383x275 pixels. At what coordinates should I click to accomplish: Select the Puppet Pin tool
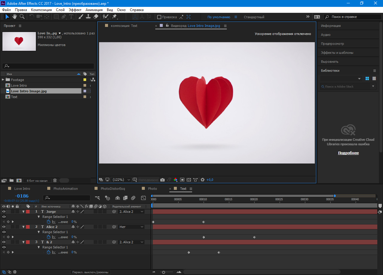click(x=115, y=17)
